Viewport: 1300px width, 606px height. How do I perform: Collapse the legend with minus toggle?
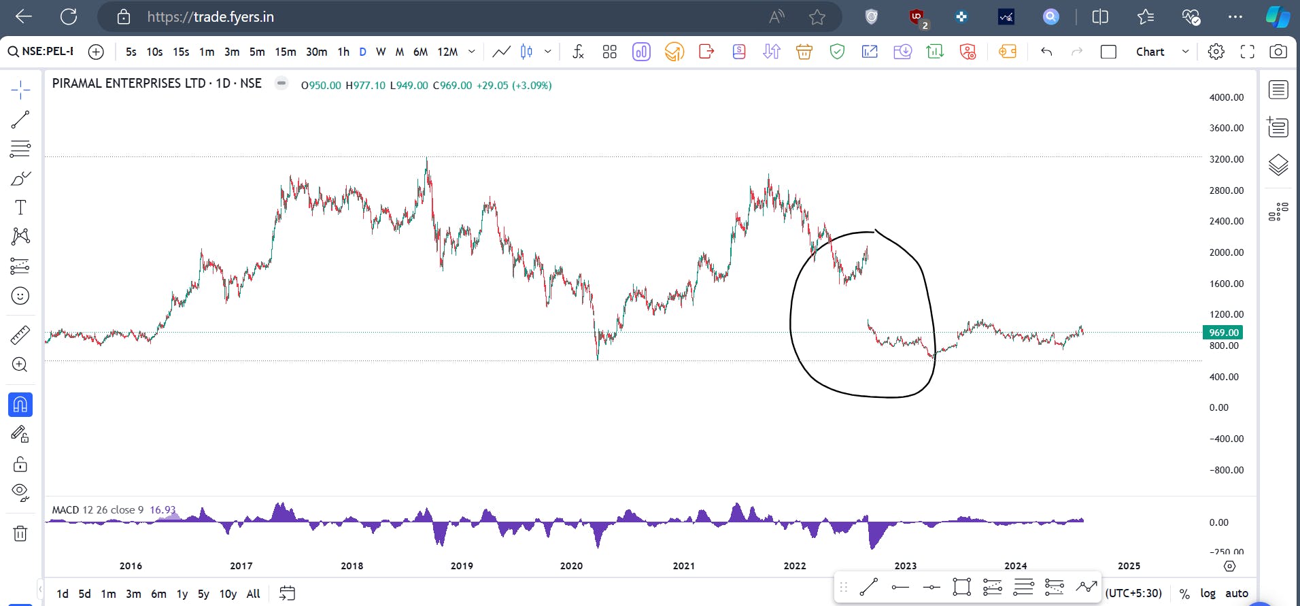tap(281, 83)
